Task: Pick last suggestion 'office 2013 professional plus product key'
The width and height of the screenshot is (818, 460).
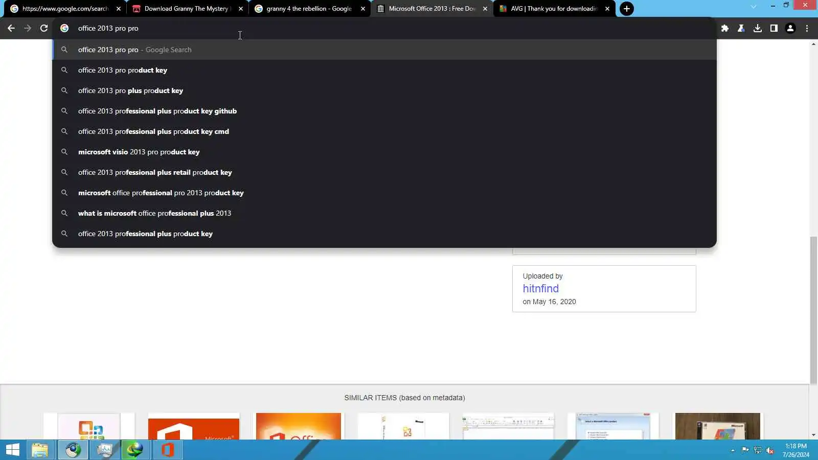Action: (384, 234)
